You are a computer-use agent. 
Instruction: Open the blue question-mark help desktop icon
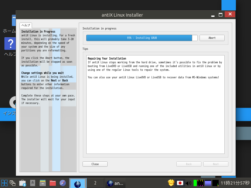(x=10, y=44)
